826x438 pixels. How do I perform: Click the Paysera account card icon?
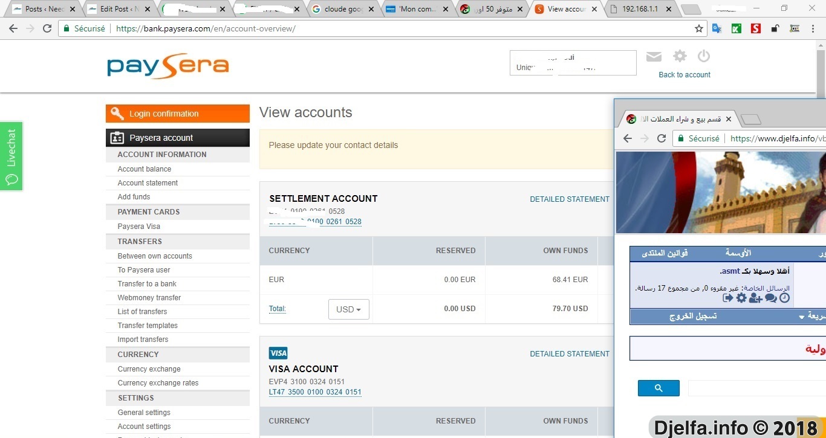click(x=117, y=138)
